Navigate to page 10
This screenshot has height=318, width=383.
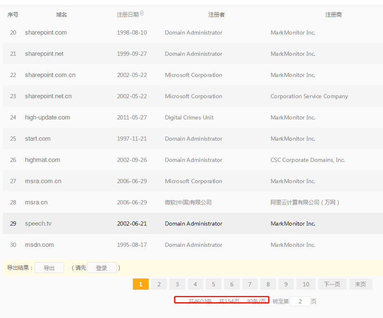(306, 284)
